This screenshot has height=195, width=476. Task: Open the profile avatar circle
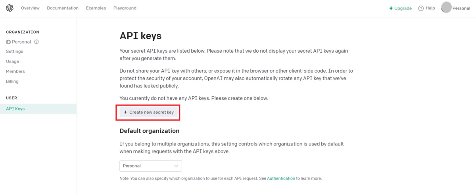click(x=446, y=7)
